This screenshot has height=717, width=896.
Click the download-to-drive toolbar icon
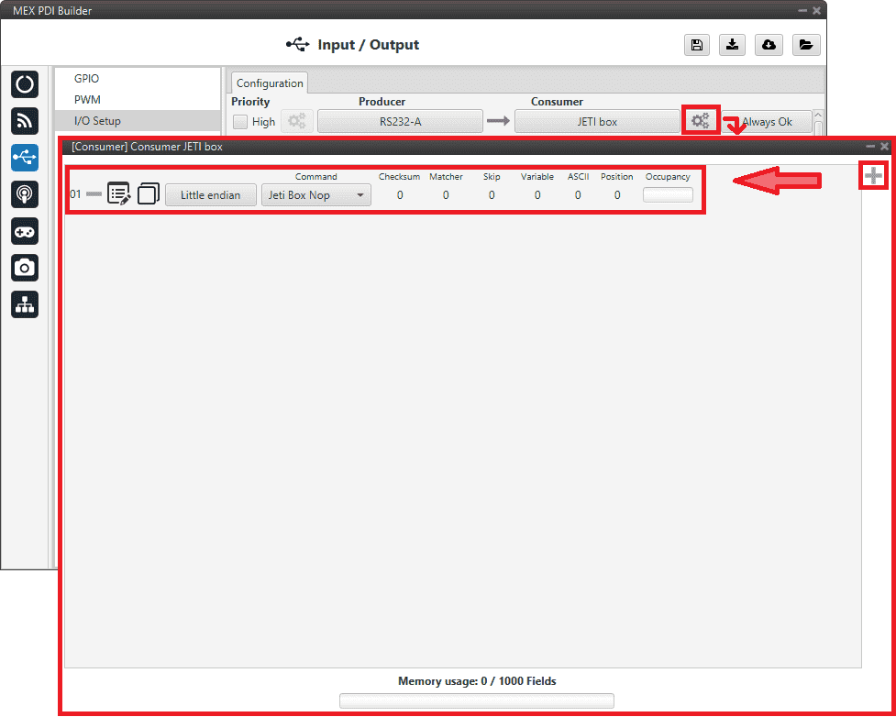[732, 45]
